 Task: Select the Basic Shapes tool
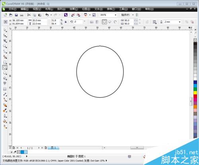coord(5,78)
